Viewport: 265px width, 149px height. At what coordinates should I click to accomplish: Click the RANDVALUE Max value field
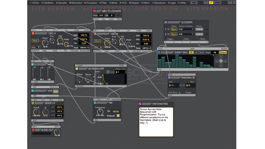click(x=190, y=85)
